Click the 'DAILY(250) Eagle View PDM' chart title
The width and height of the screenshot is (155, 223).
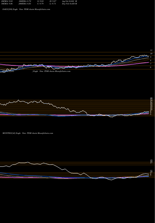point(26,9)
